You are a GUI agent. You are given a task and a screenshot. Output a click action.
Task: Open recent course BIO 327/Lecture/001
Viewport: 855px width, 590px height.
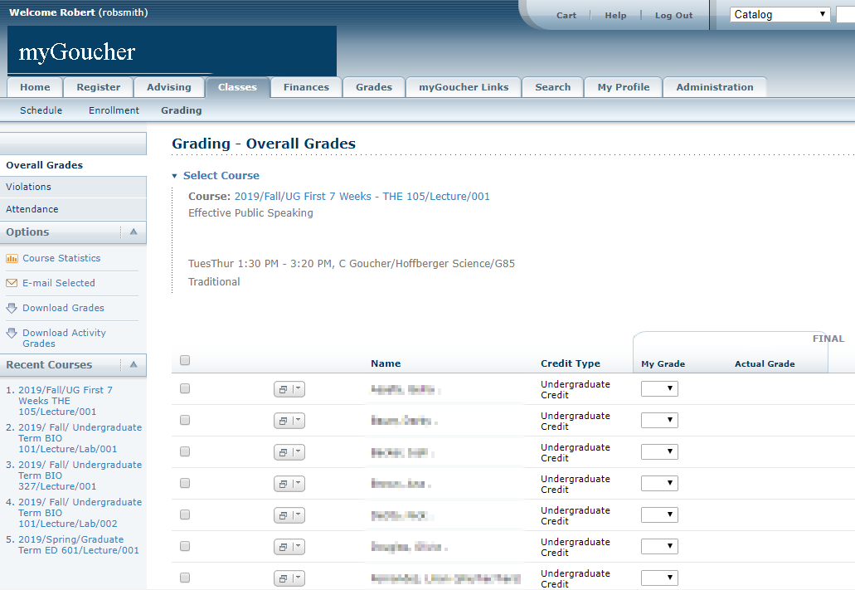coord(80,475)
